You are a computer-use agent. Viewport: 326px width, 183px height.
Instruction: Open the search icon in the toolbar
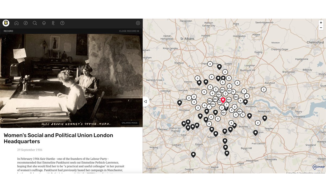[35, 23]
